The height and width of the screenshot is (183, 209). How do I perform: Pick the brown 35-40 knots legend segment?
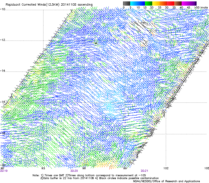178,3
